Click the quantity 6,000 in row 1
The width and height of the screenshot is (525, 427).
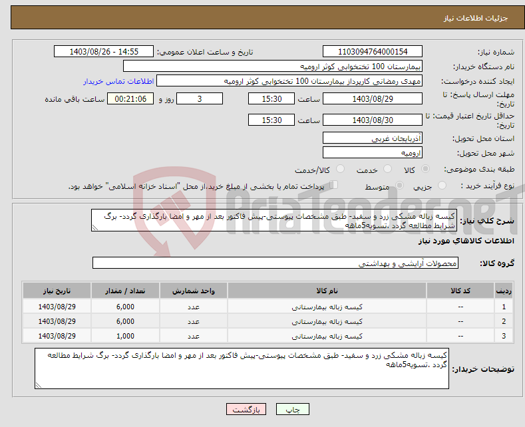click(x=125, y=307)
